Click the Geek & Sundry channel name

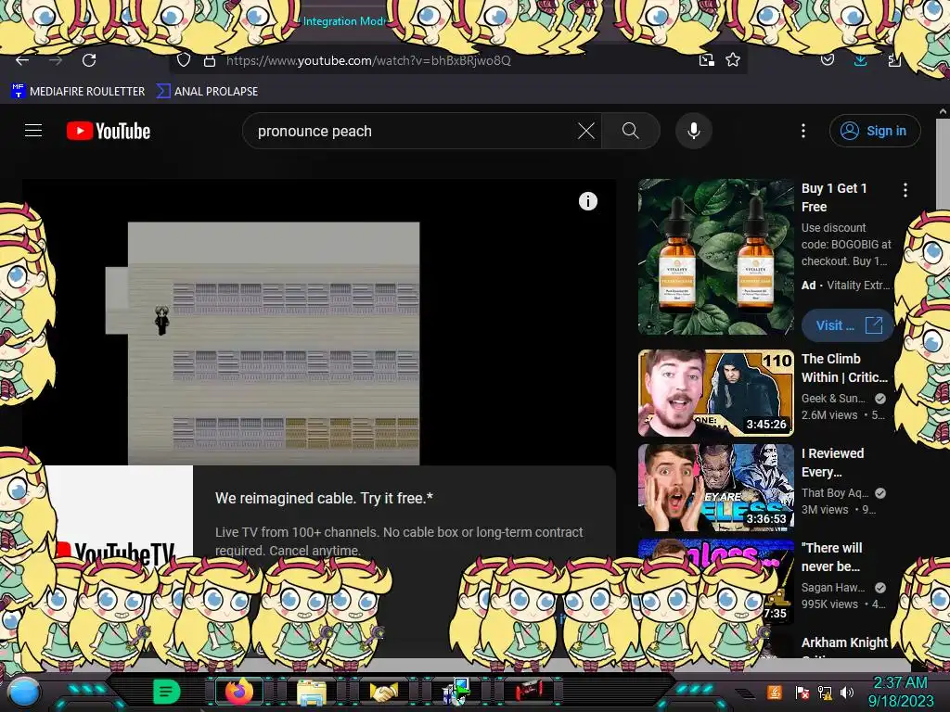[833, 399]
